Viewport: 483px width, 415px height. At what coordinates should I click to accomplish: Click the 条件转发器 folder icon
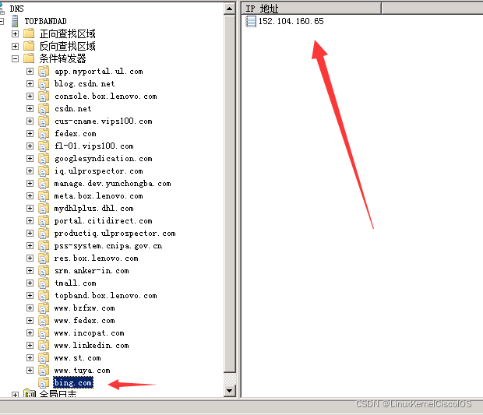pos(29,58)
